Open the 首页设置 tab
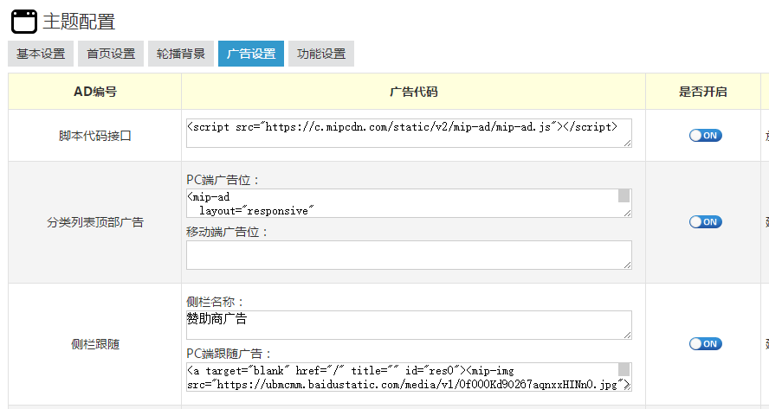 [x=111, y=54]
